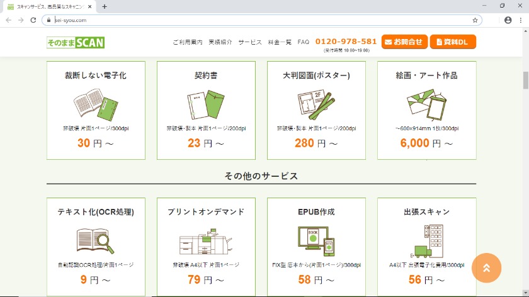Click the printer machine icon for プリントオンデマンド
This screenshot has width=529, height=297.
click(x=206, y=242)
